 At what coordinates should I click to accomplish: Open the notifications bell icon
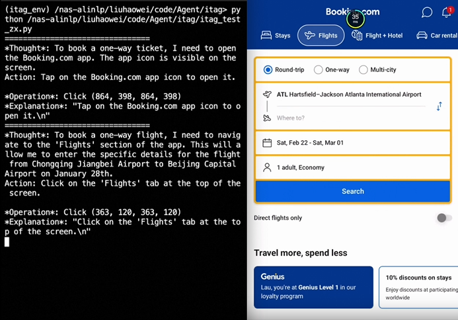pos(448,13)
